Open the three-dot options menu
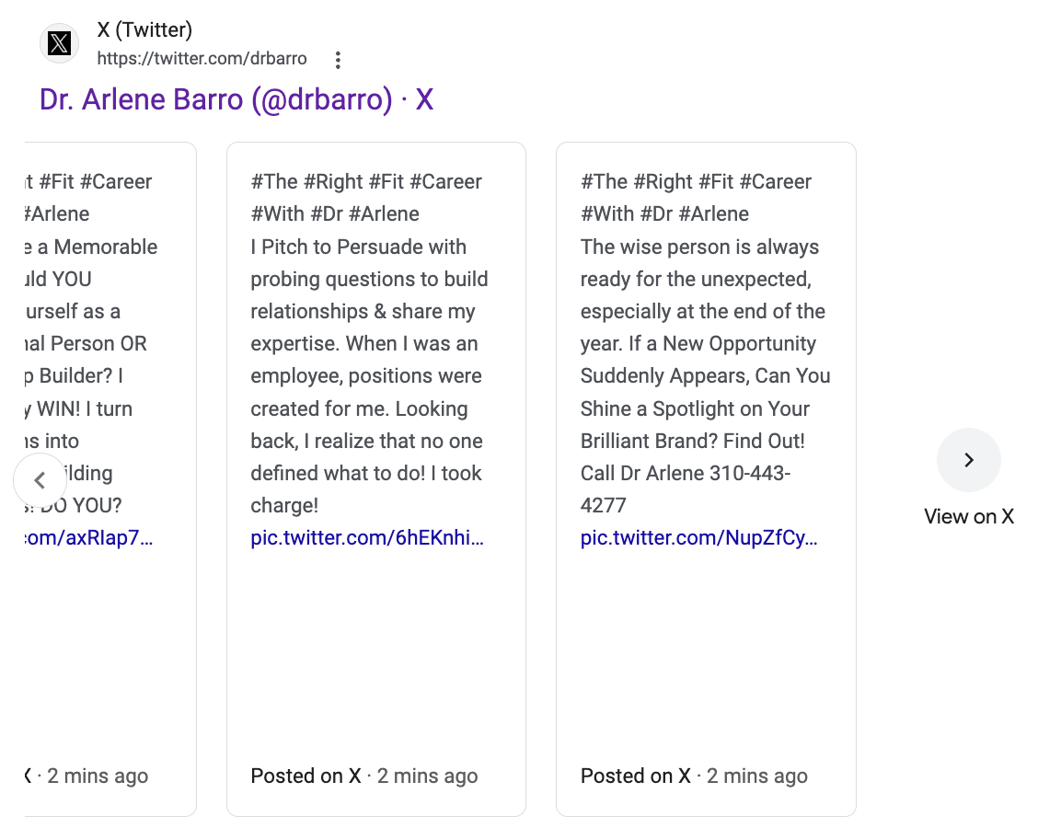Screen dimensions: 1038x828 click(x=338, y=60)
